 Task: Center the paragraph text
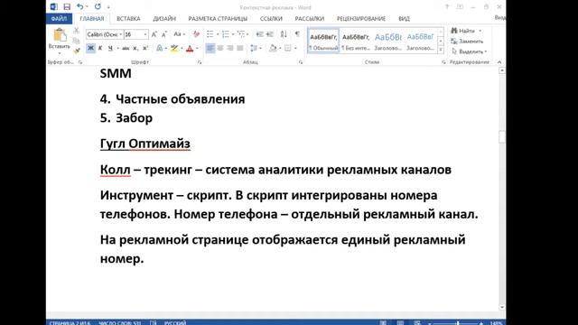[x=220, y=48]
